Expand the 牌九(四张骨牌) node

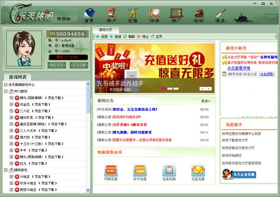click(11, 98)
